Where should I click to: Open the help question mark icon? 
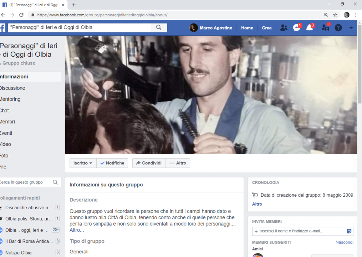[x=338, y=28]
